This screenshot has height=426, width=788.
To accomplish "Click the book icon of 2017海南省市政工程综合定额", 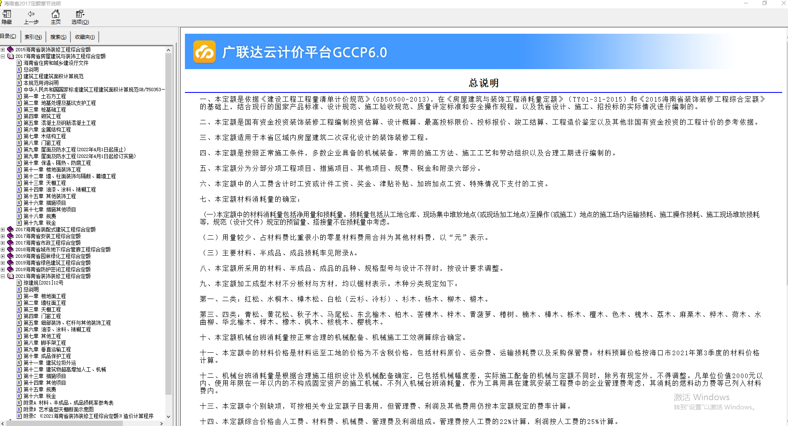I will (10, 243).
